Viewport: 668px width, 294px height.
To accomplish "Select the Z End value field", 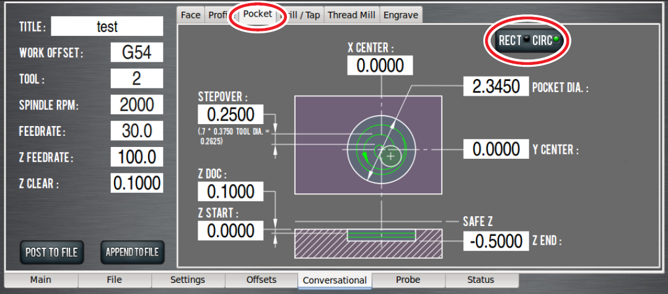I will click(x=496, y=241).
